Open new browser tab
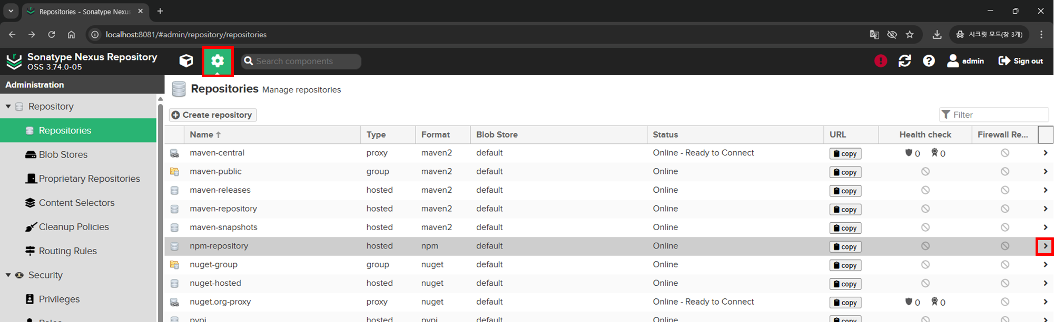Screen dimensions: 1054x322 pyautogui.click(x=160, y=11)
